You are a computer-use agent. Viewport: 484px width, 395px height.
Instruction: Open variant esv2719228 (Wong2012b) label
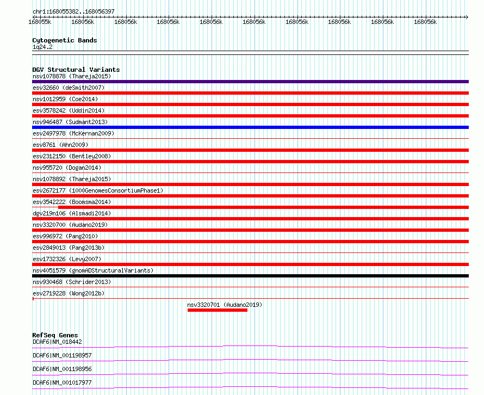pyautogui.click(x=69, y=293)
